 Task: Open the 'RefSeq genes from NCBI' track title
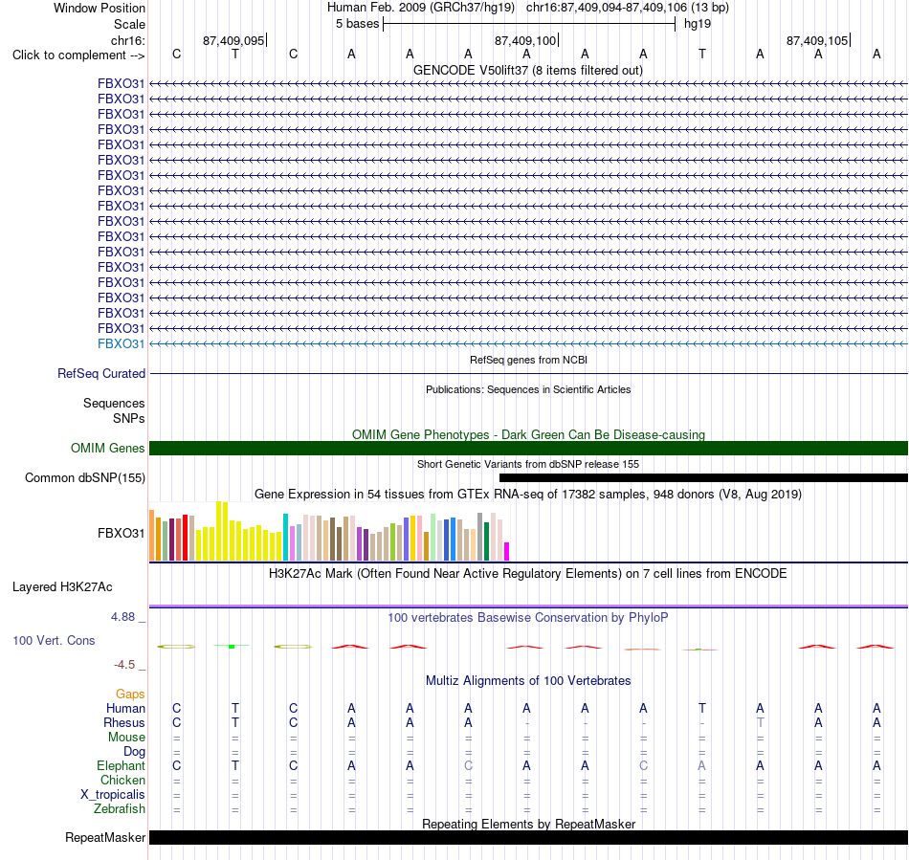point(528,360)
